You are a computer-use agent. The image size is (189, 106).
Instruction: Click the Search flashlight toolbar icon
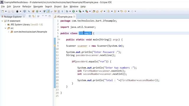101,11
